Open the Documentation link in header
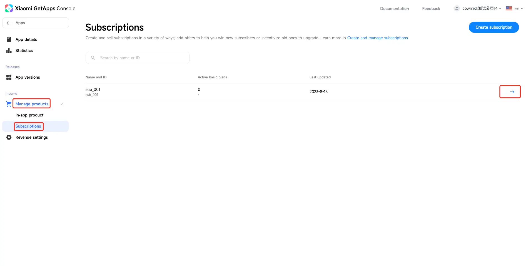 point(394,9)
